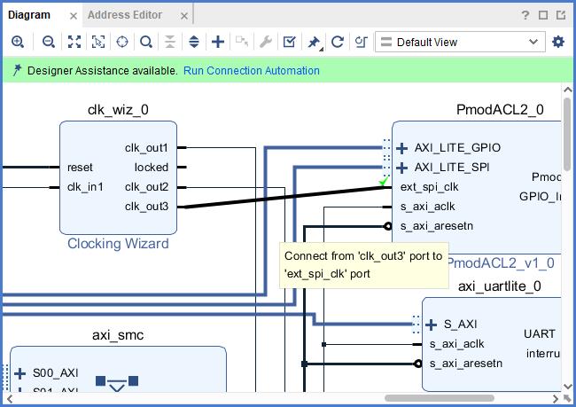576x407 pixels.
Task: Click the maximize panel icon
Action: (x=543, y=15)
